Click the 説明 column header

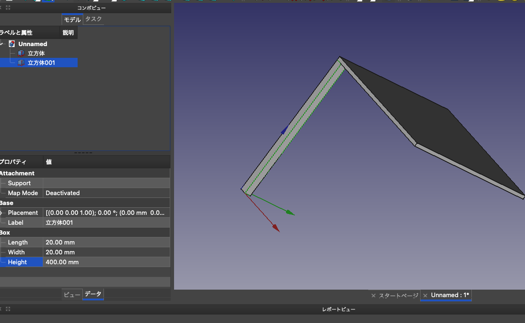click(x=68, y=32)
